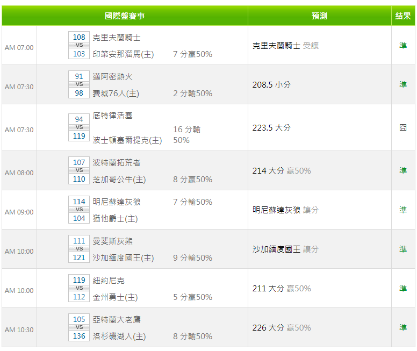This screenshot has width=417, height=351.
Task: Click the 準 result in the Cleveland row
Action: 403,45
